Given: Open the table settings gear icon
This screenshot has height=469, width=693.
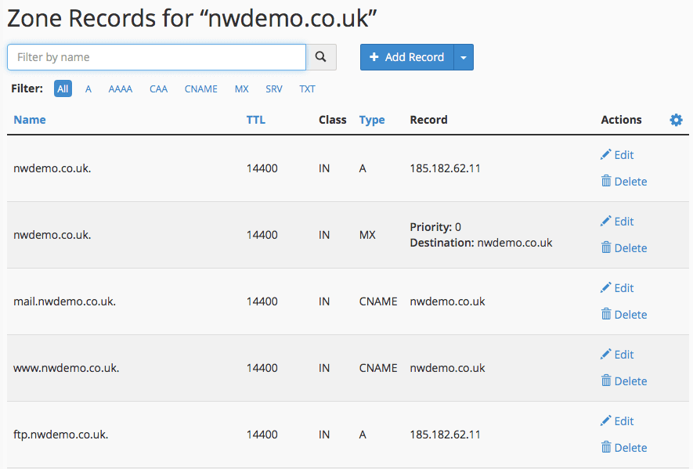Looking at the screenshot, I should [x=676, y=120].
